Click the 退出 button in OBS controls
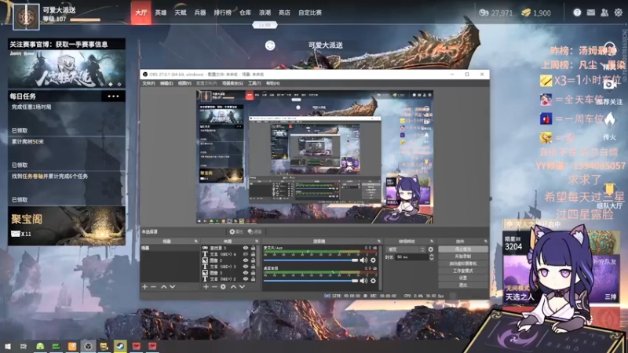Image resolution: width=628 pixels, height=353 pixels. [463, 285]
